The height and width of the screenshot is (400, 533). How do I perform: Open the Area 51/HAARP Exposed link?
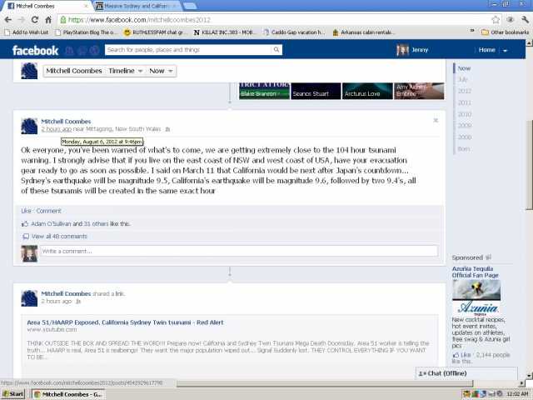click(125, 322)
